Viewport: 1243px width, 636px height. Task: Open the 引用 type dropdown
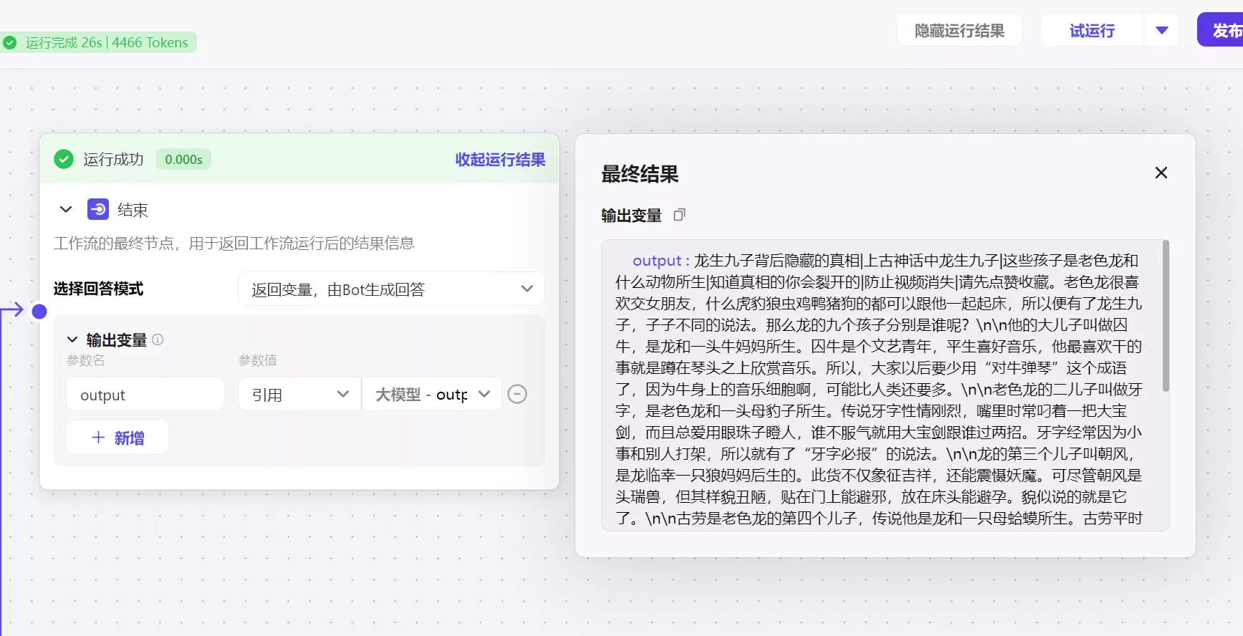[x=299, y=395]
